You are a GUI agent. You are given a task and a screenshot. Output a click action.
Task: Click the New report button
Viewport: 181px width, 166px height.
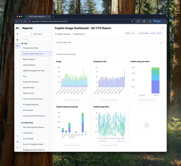pyautogui.click(x=36, y=34)
